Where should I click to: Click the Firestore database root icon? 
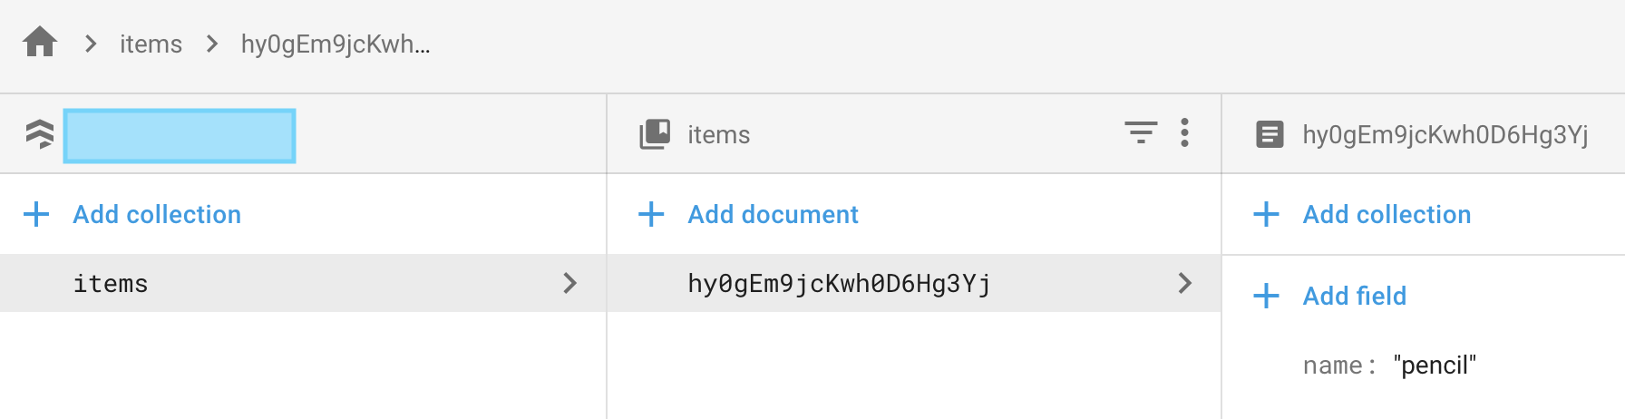pyautogui.click(x=39, y=134)
